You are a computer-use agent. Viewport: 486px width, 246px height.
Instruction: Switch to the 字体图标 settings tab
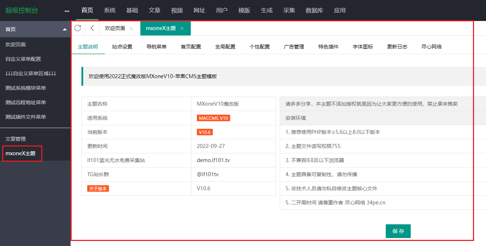tap(363, 47)
